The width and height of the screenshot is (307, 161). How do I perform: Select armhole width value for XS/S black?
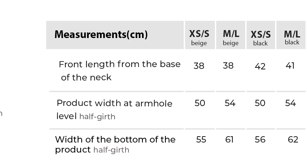coord(260,103)
